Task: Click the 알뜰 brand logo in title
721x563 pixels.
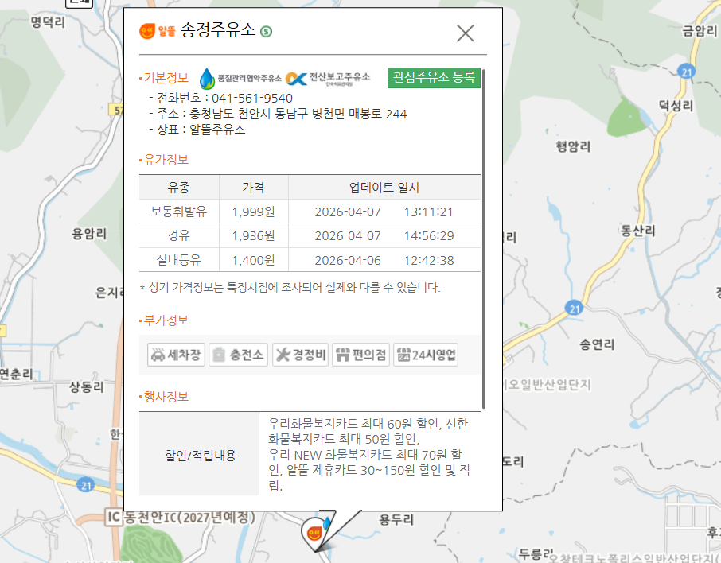Action: (157, 31)
